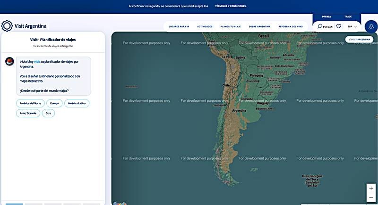Screen dimensions: 378x205
Task: Choose América del Norte option
Action: (x=30, y=103)
